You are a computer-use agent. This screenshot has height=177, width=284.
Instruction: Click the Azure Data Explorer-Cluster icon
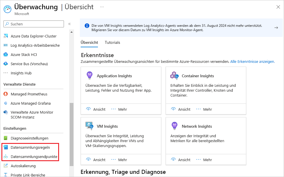(6, 36)
